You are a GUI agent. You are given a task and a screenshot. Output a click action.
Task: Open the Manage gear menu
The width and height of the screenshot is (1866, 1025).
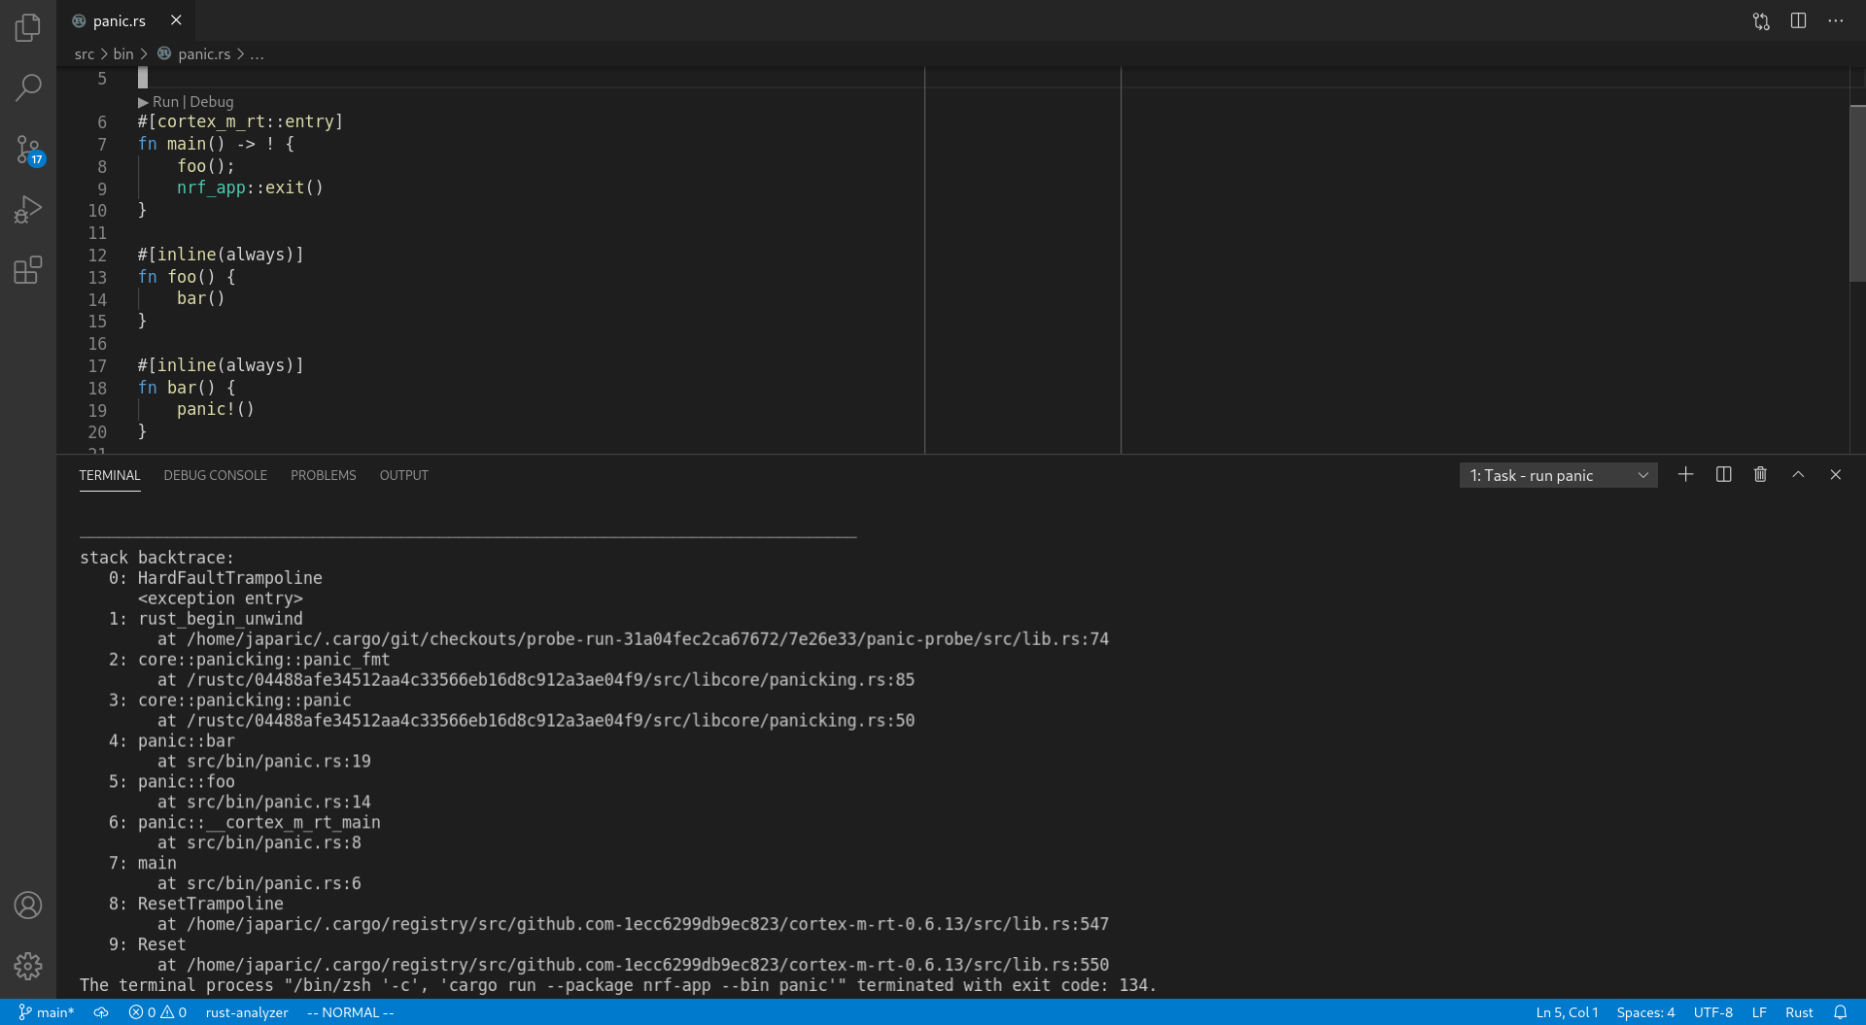click(27, 967)
